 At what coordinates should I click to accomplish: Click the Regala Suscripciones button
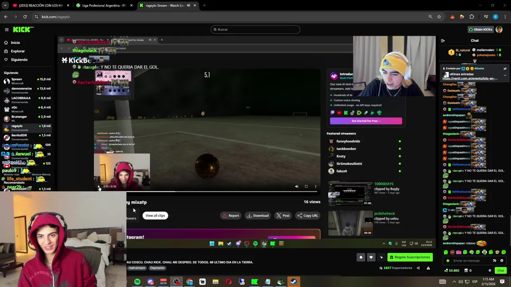410,257
